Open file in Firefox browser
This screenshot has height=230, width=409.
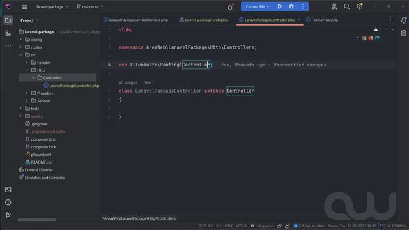coord(371,38)
